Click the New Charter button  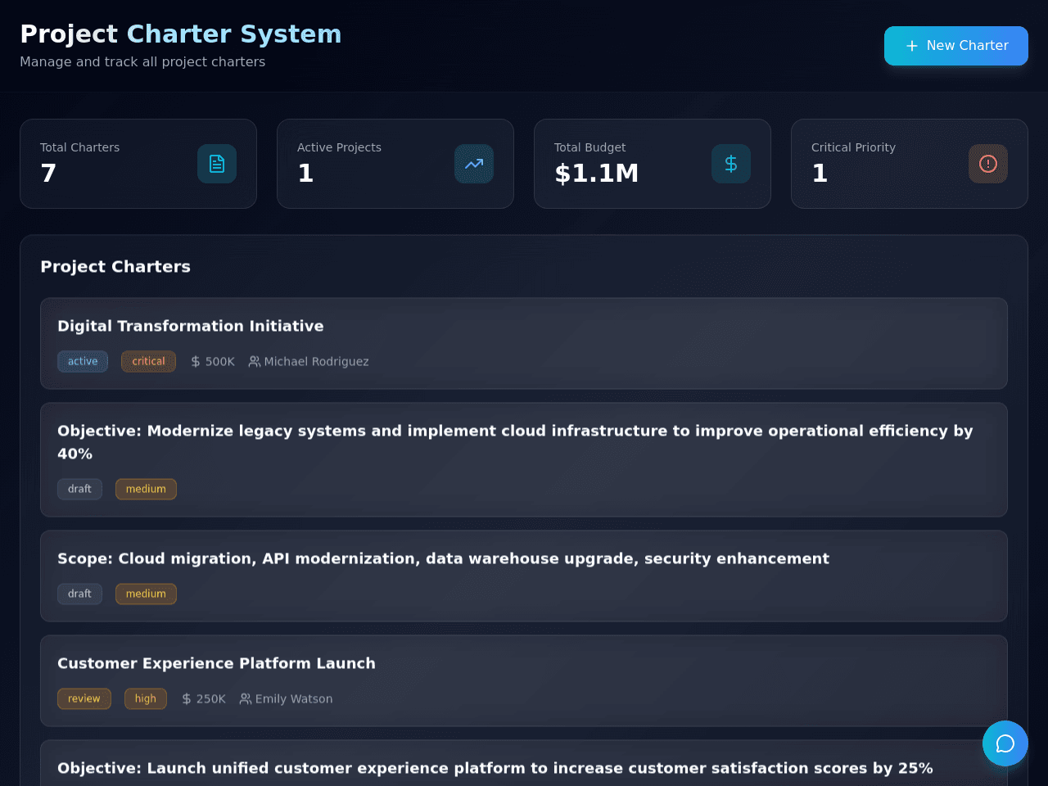tap(956, 46)
